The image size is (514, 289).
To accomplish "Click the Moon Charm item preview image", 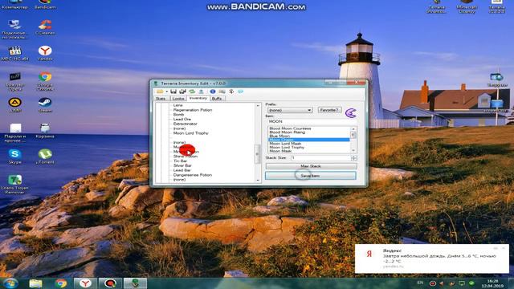I will click(x=351, y=113).
